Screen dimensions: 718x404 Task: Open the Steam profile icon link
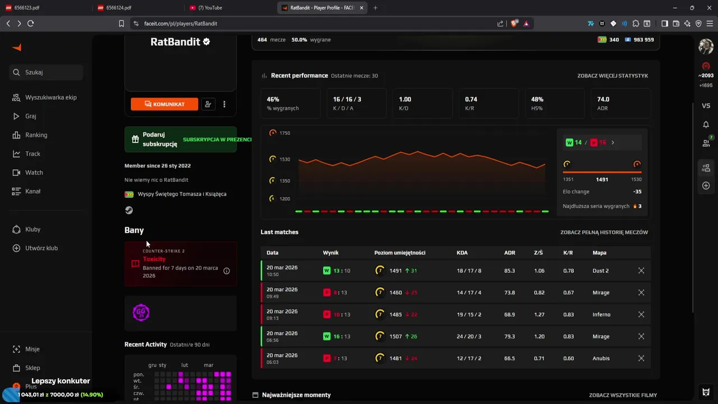129,210
